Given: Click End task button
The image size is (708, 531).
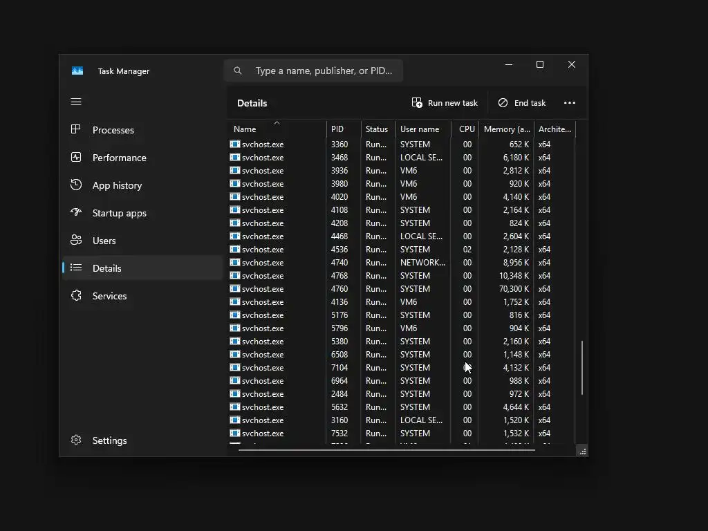Looking at the screenshot, I should (x=522, y=103).
